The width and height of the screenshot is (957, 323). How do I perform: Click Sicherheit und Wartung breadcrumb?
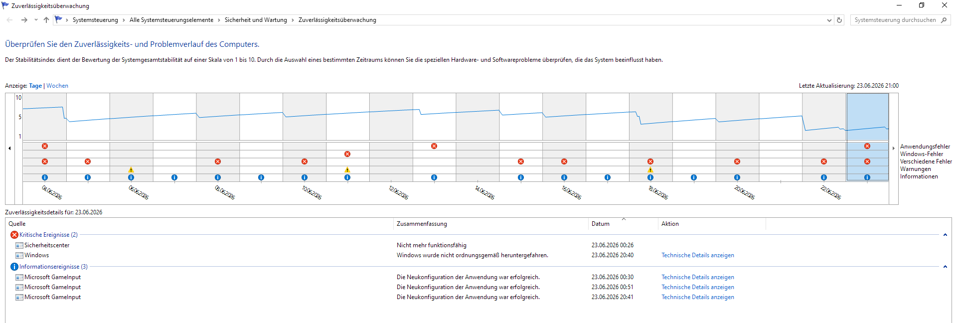click(256, 20)
